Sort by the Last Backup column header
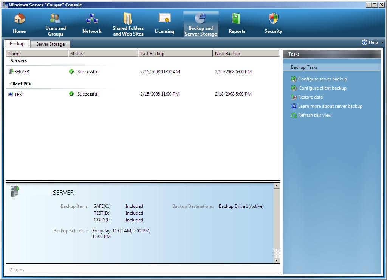Image resolution: width=387 pixels, height=280 pixels. tap(175, 54)
